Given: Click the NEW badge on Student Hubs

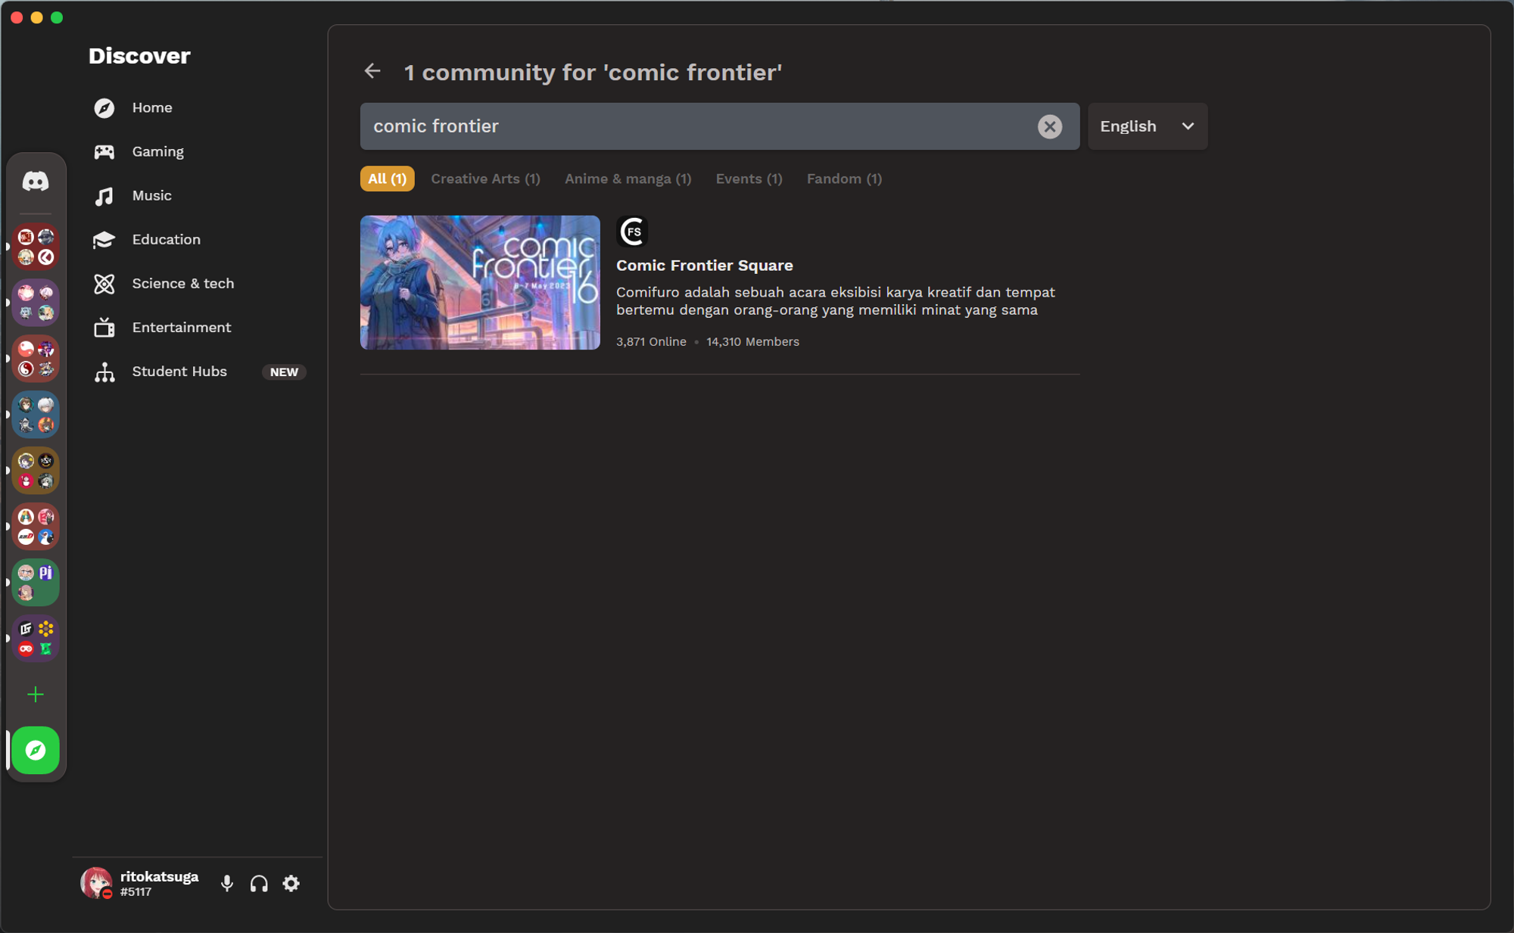Looking at the screenshot, I should click(x=284, y=372).
